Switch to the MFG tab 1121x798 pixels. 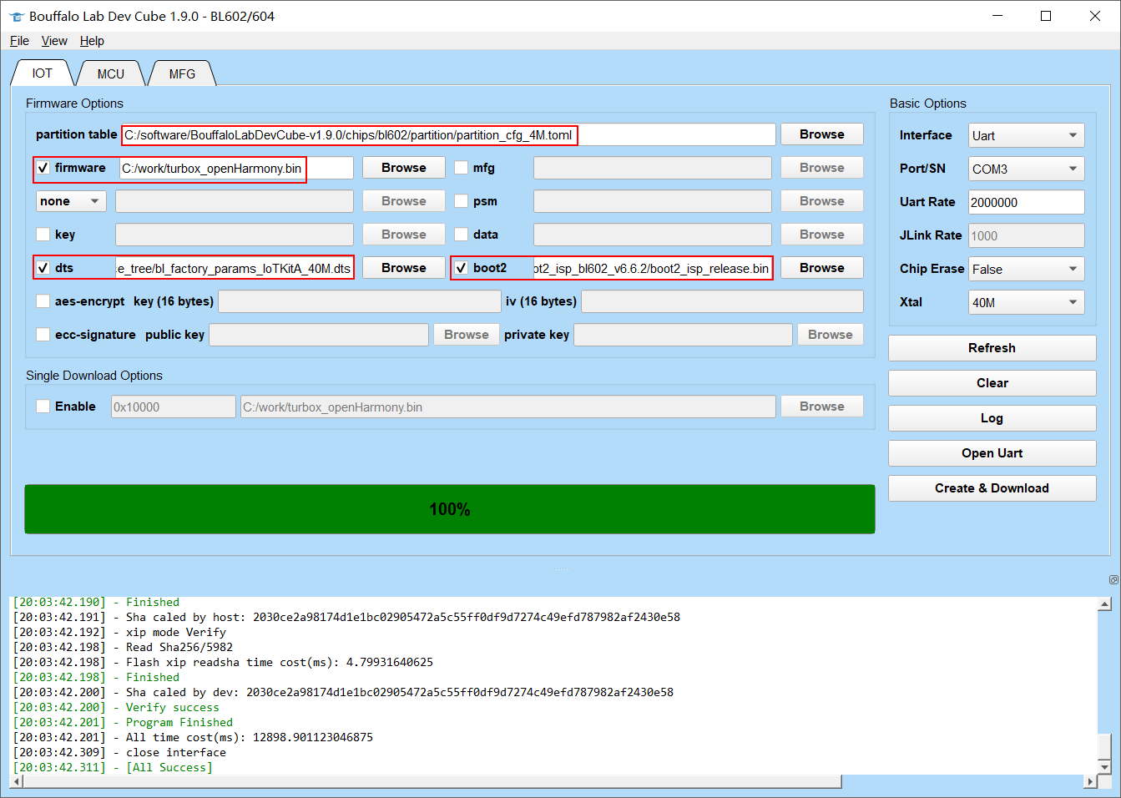click(x=182, y=73)
